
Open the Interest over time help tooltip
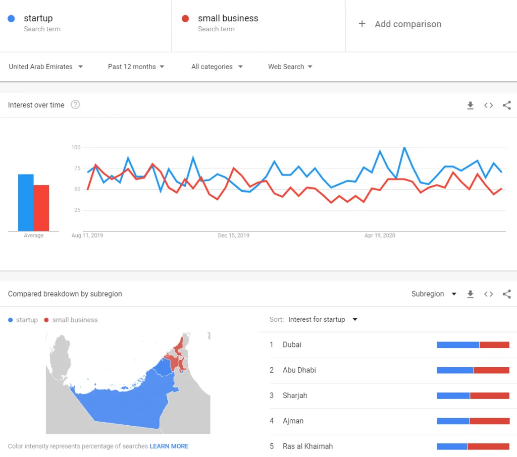(x=75, y=105)
